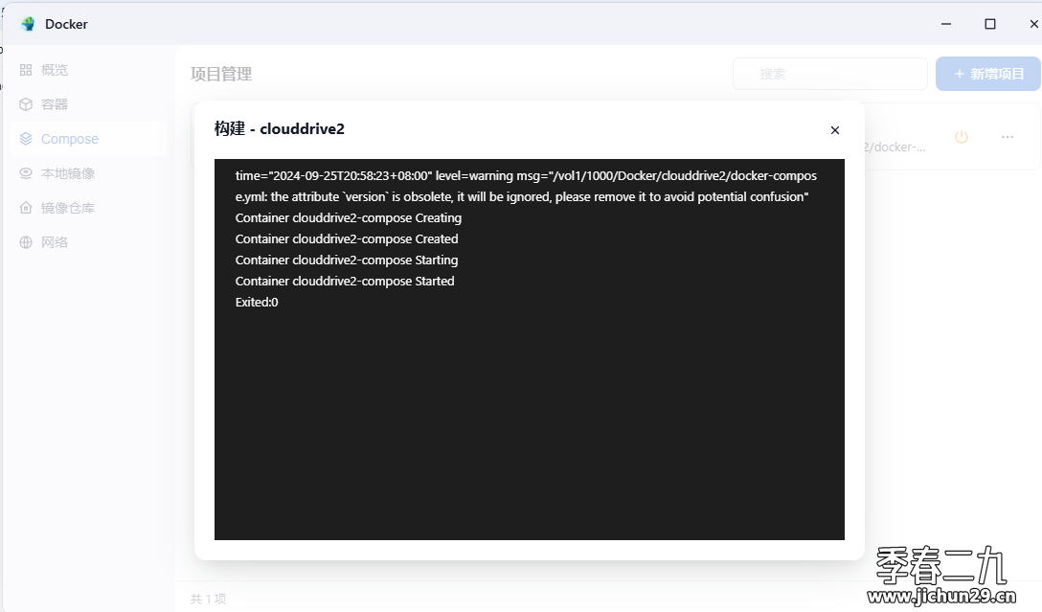Viewport: 1042px width, 612px height.
Task: Minimize the Docker window
Action: point(946,24)
